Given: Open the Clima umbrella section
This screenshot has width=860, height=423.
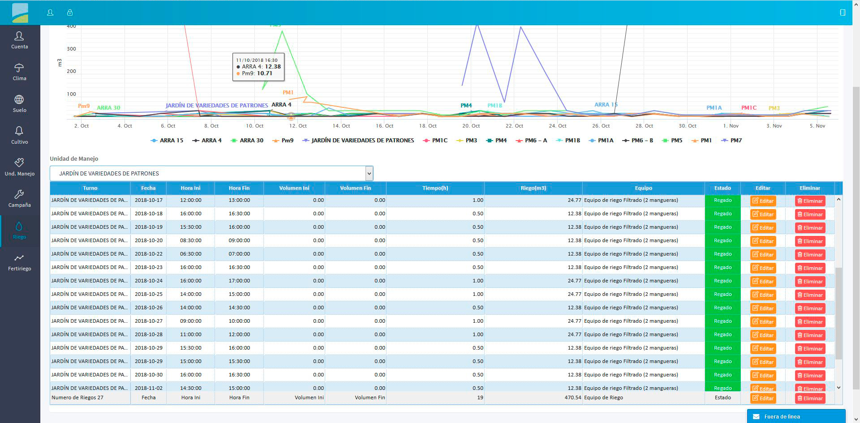Looking at the screenshot, I should (x=19, y=72).
